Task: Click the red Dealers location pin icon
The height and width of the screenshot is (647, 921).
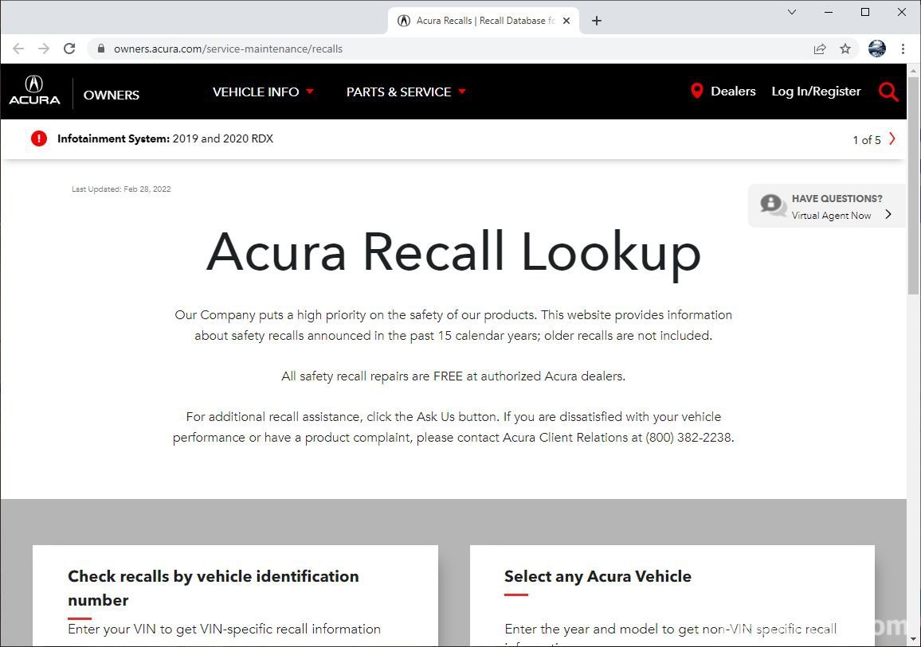Action: pos(696,91)
